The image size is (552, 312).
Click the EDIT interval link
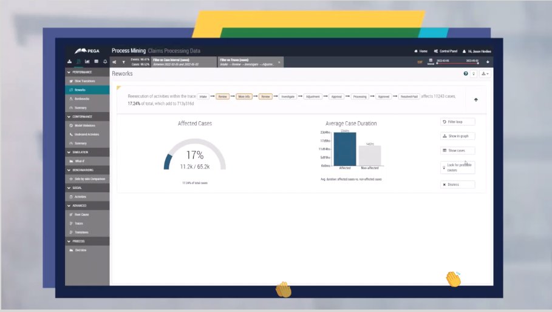420,62
